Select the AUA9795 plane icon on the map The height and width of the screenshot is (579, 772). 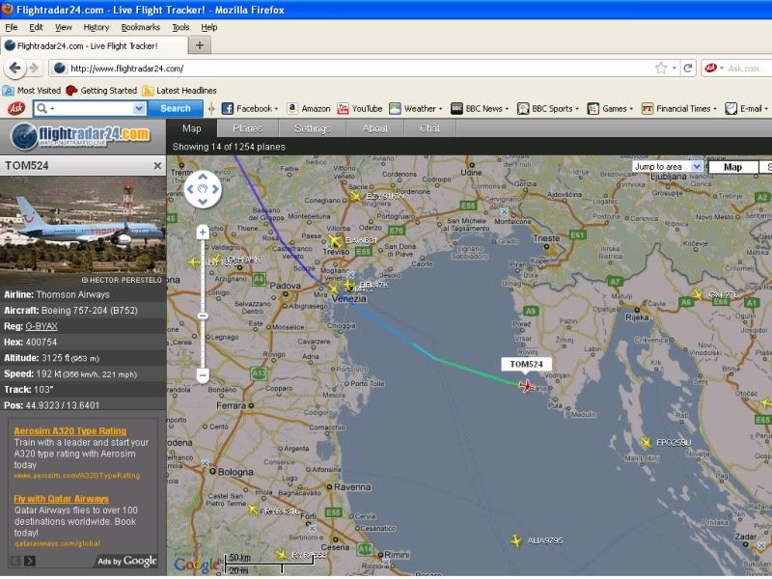click(x=515, y=540)
